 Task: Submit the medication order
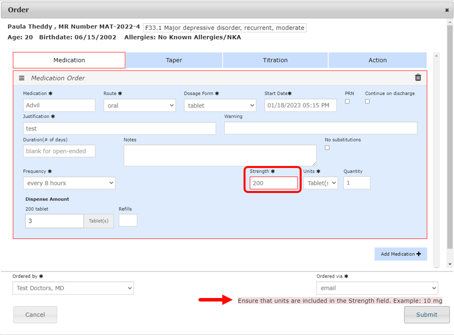tap(426, 314)
